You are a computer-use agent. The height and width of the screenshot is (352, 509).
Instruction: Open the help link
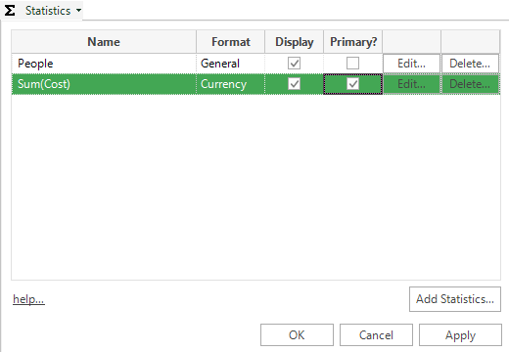pos(28,299)
